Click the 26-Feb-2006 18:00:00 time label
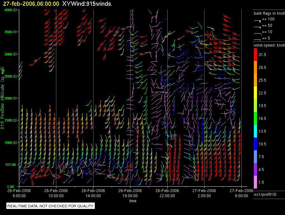Image resolution: width=285 pixels, height=215 pixels. coord(130,193)
